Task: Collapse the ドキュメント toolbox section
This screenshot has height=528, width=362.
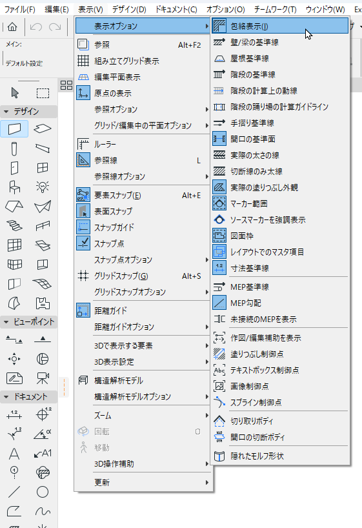Action: point(6,397)
